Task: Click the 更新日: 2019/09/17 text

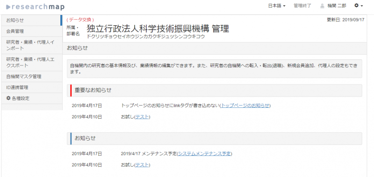Action: point(345,20)
